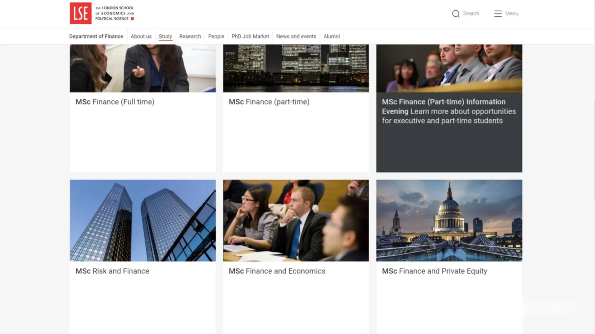This screenshot has height=334, width=595.
Task: Open the Menu label
Action: pos(511,14)
